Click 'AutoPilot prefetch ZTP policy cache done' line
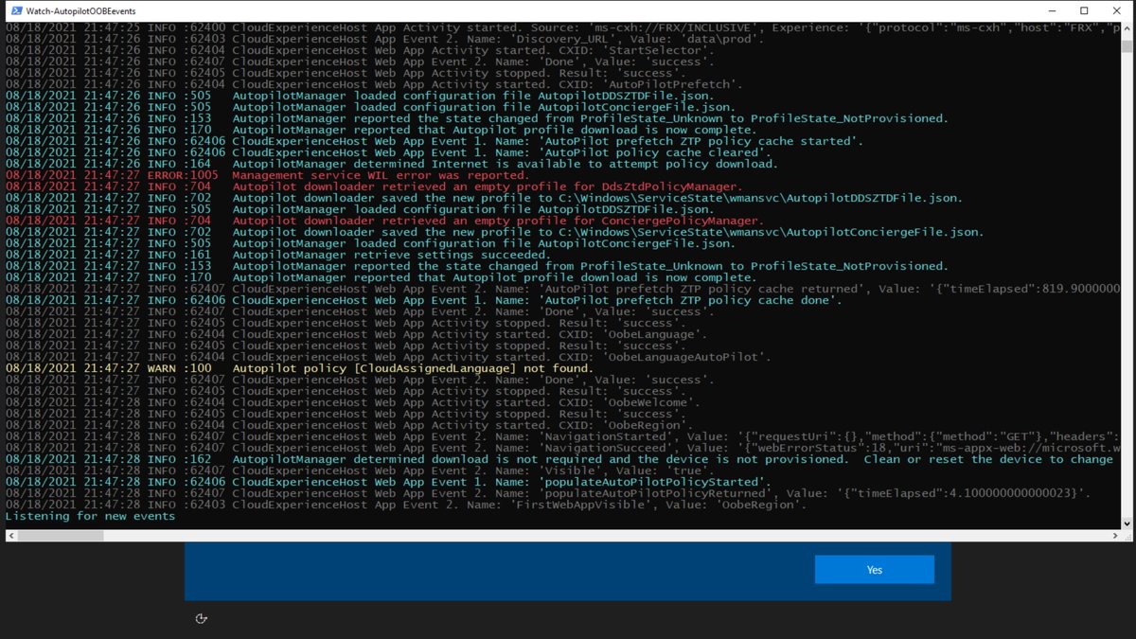This screenshot has width=1136, height=639. (423, 300)
